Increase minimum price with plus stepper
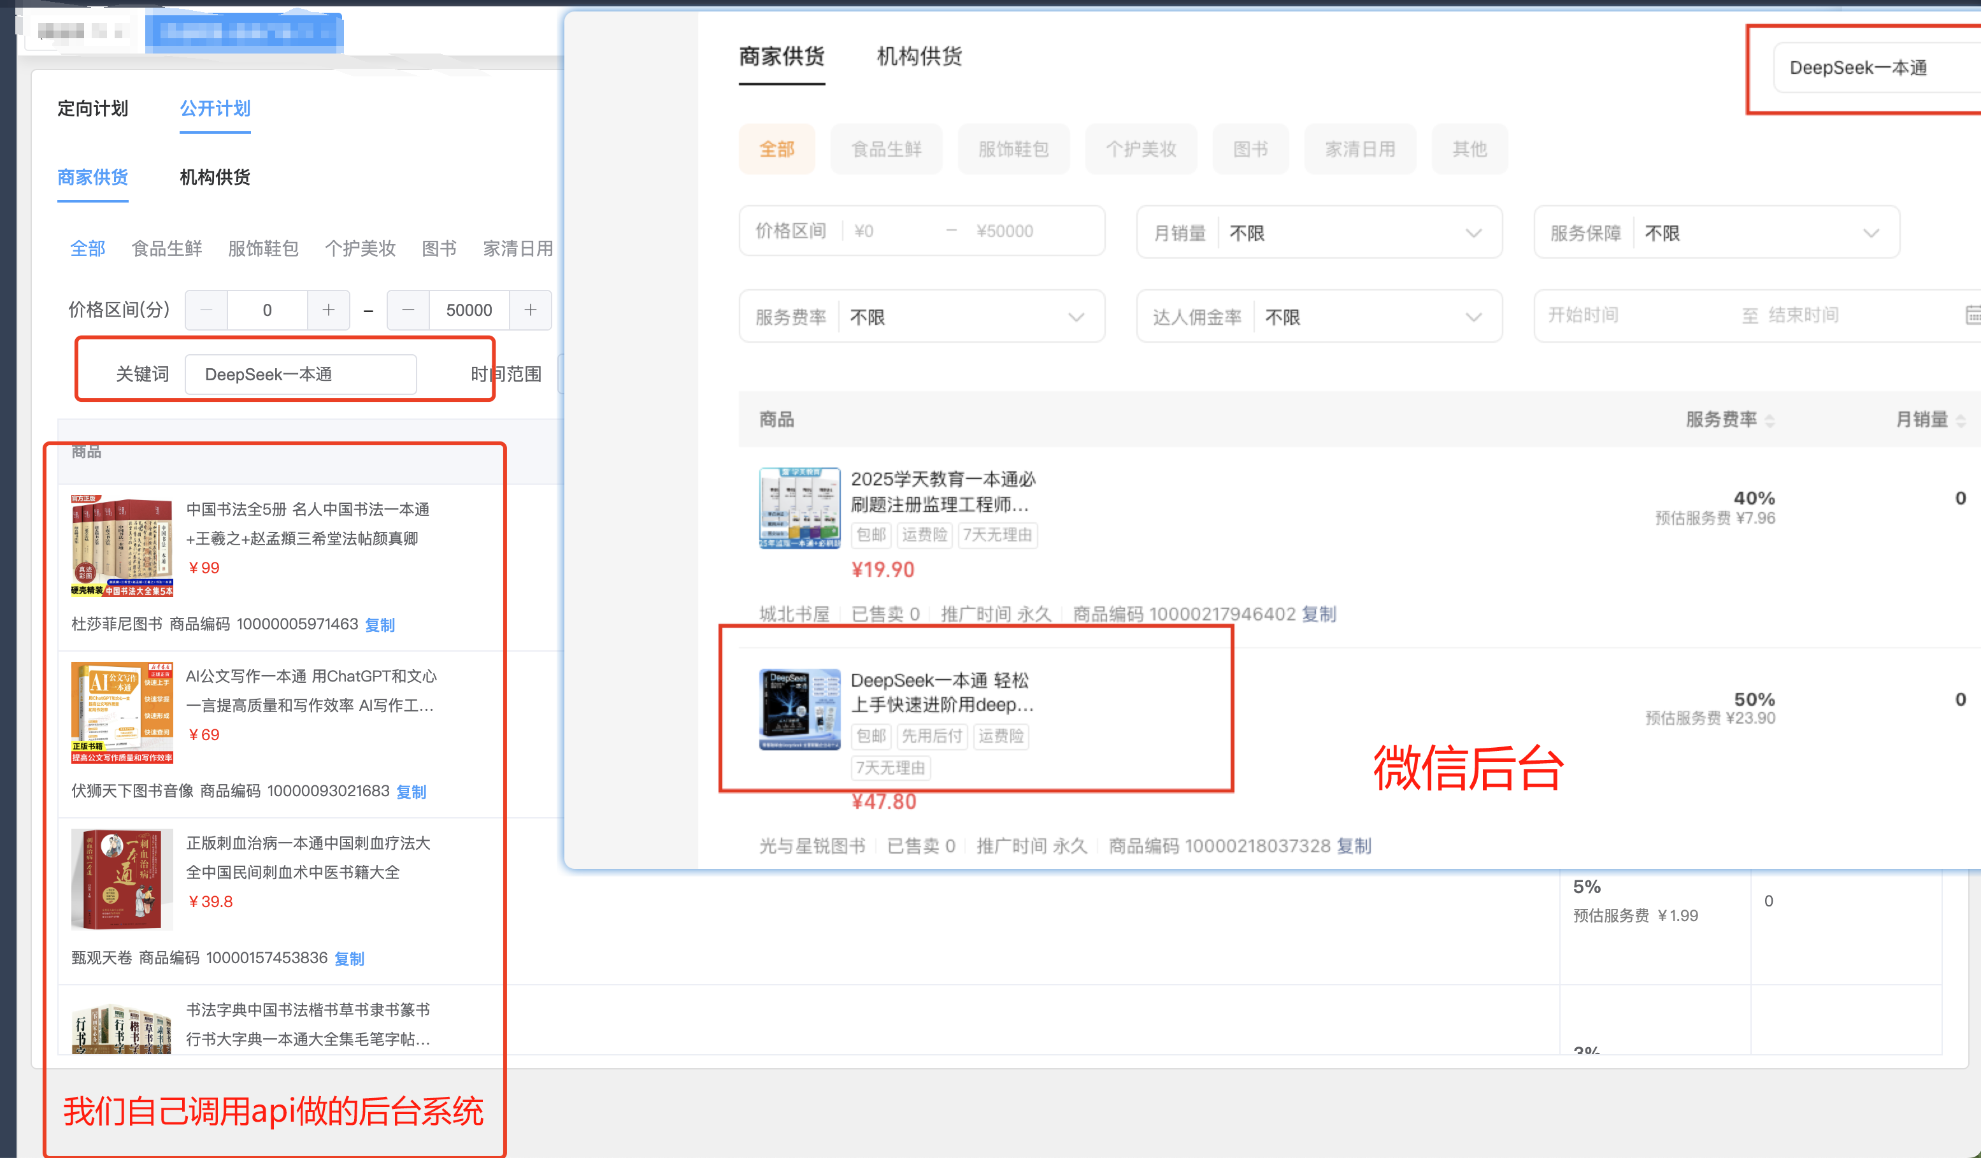 (329, 310)
